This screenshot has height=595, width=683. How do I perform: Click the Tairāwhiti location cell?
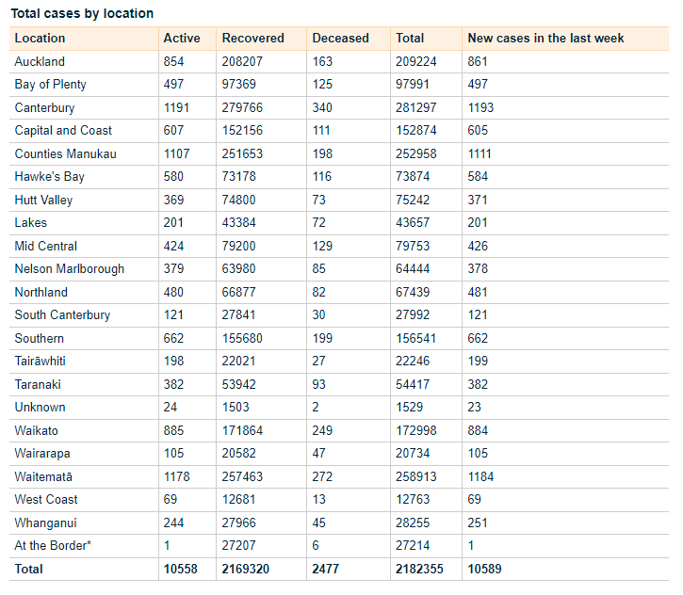click(x=41, y=362)
